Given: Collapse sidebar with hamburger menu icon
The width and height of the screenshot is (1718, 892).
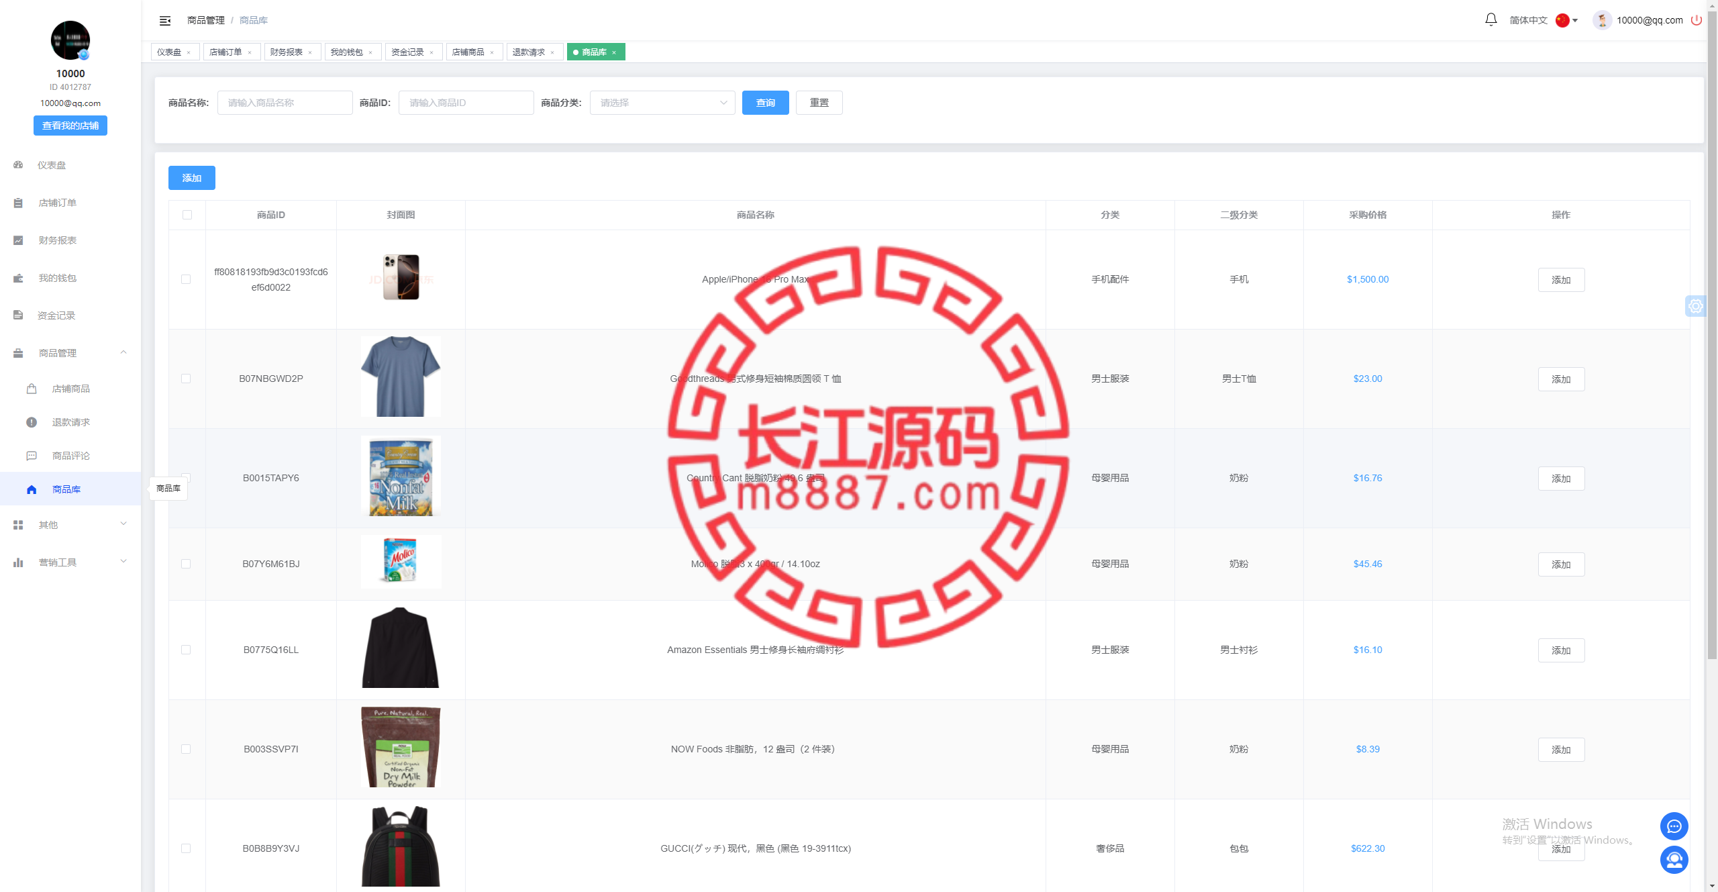Looking at the screenshot, I should 165,21.
